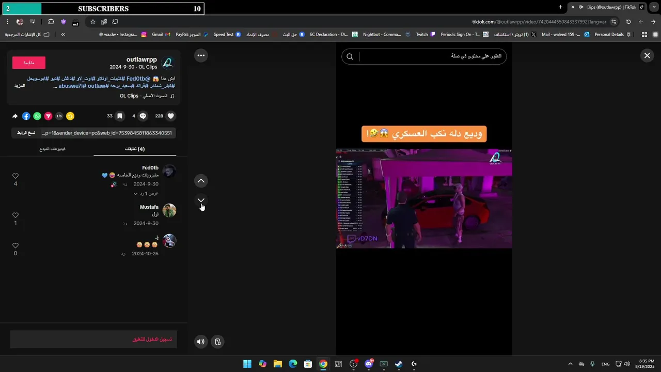Screen dimensions: 661x372
Task: Like the comment dated 2024-10-26
Action: point(15,245)
